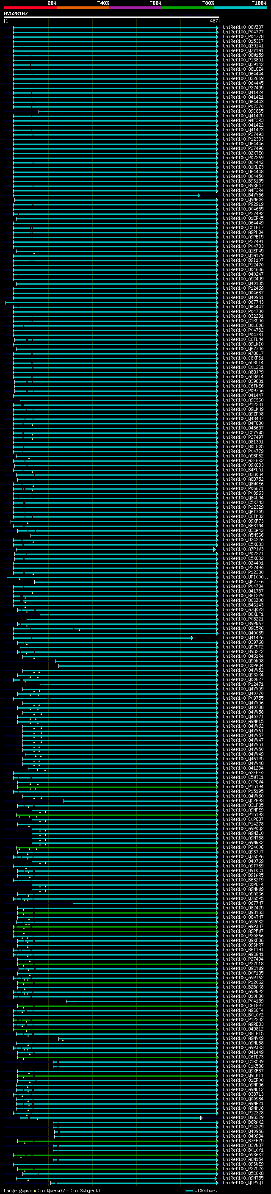This screenshot has height=1194, width=271.
Task: Select the UniRef100_Q677F6 label
Action: point(243,582)
